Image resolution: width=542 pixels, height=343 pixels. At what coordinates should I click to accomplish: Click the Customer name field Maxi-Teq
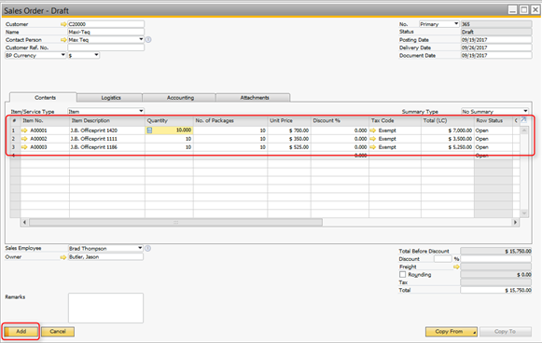105,32
